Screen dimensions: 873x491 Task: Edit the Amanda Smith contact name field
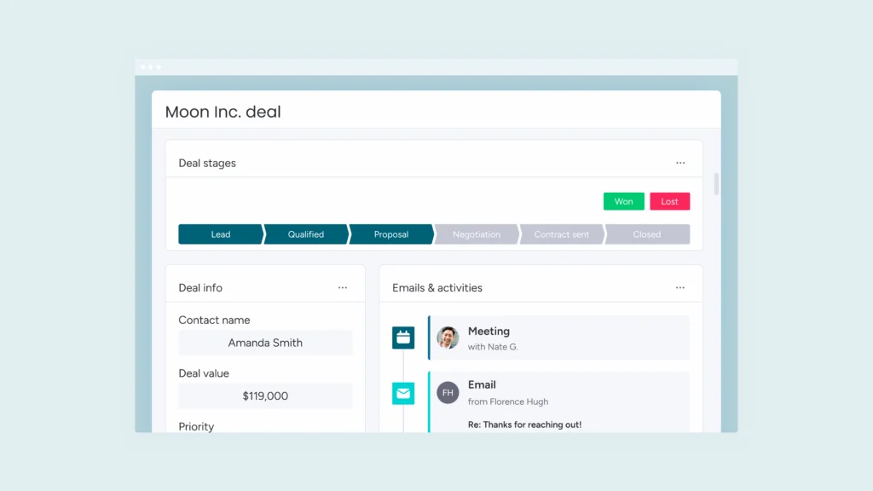(x=265, y=343)
